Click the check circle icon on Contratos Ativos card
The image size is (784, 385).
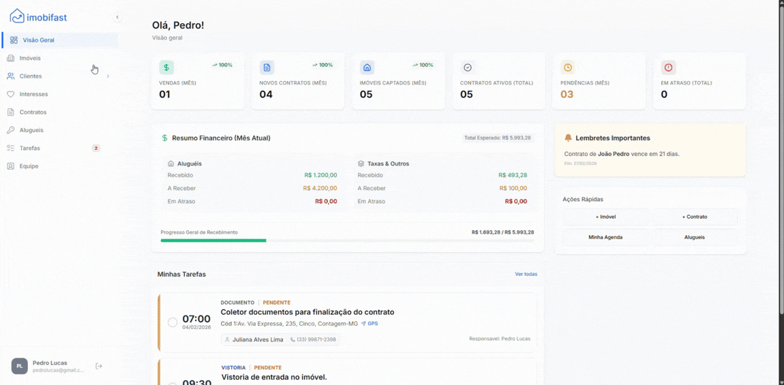point(468,67)
